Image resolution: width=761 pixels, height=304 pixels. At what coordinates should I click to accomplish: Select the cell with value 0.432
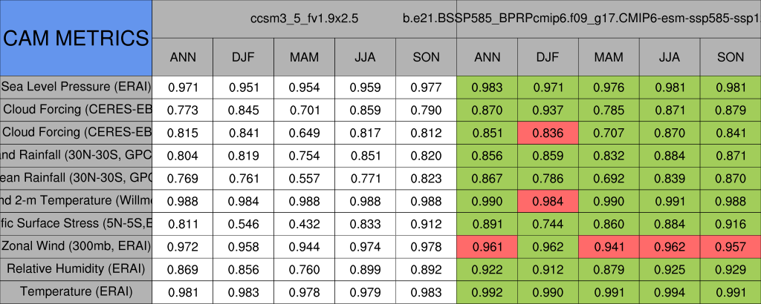pyautogui.click(x=304, y=223)
